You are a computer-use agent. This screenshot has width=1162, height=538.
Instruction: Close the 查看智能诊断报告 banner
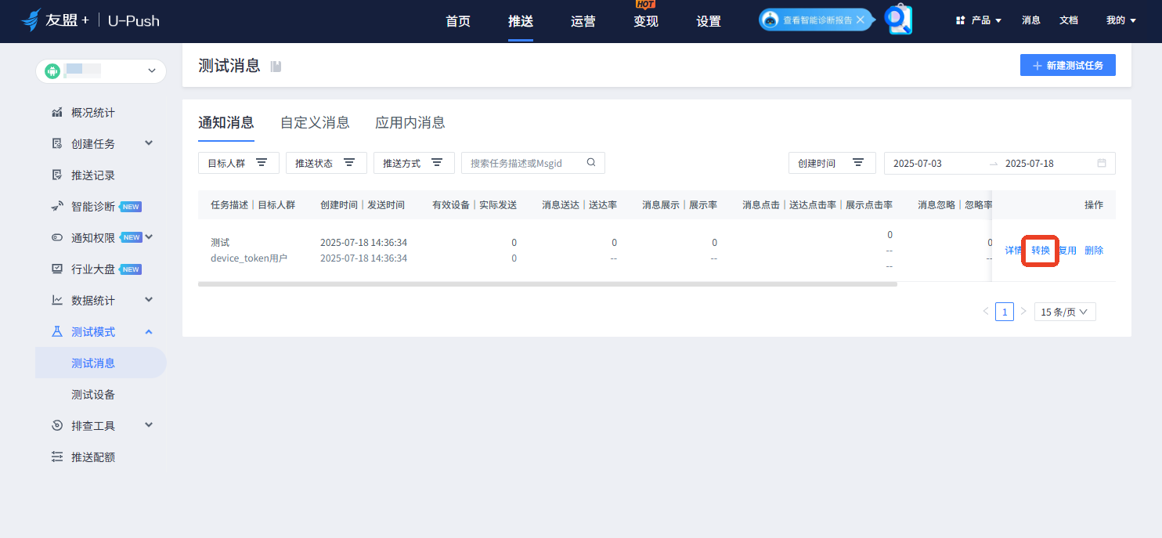coord(861,20)
